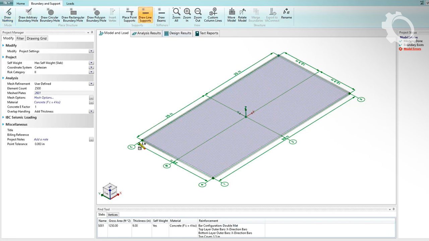Open the Loads ribbon tab
The height and width of the screenshot is (241, 429).
click(x=70, y=4)
